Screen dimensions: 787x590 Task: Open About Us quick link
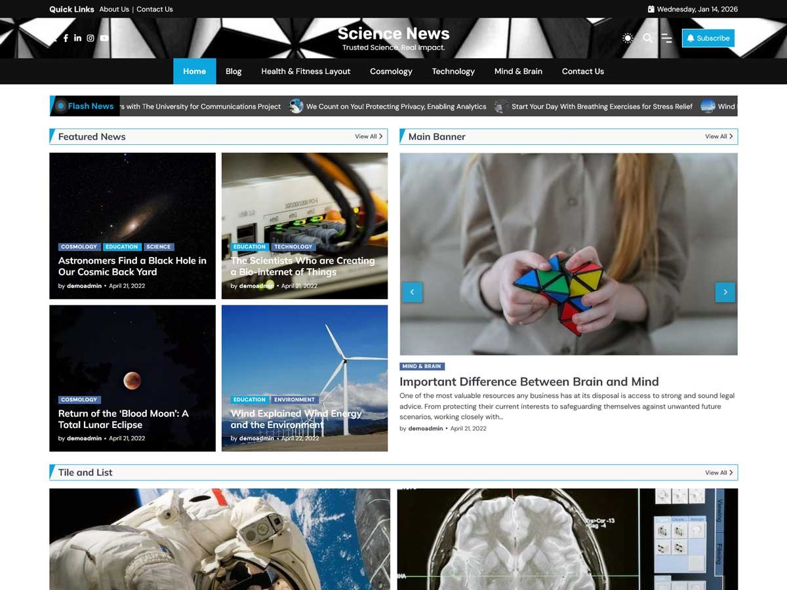pos(114,9)
